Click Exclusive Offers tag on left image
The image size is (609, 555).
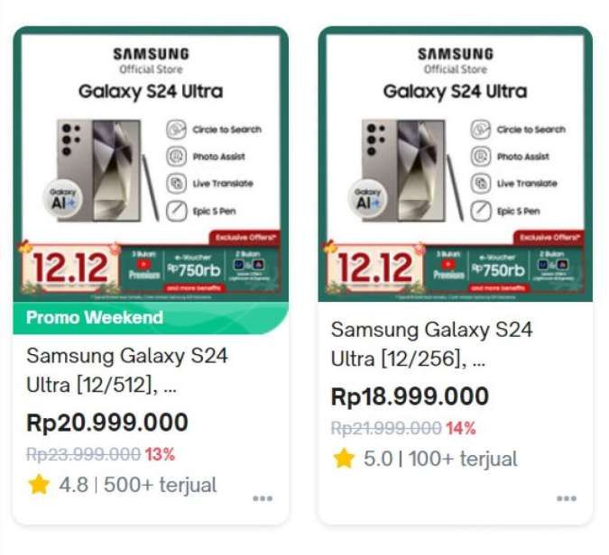245,237
